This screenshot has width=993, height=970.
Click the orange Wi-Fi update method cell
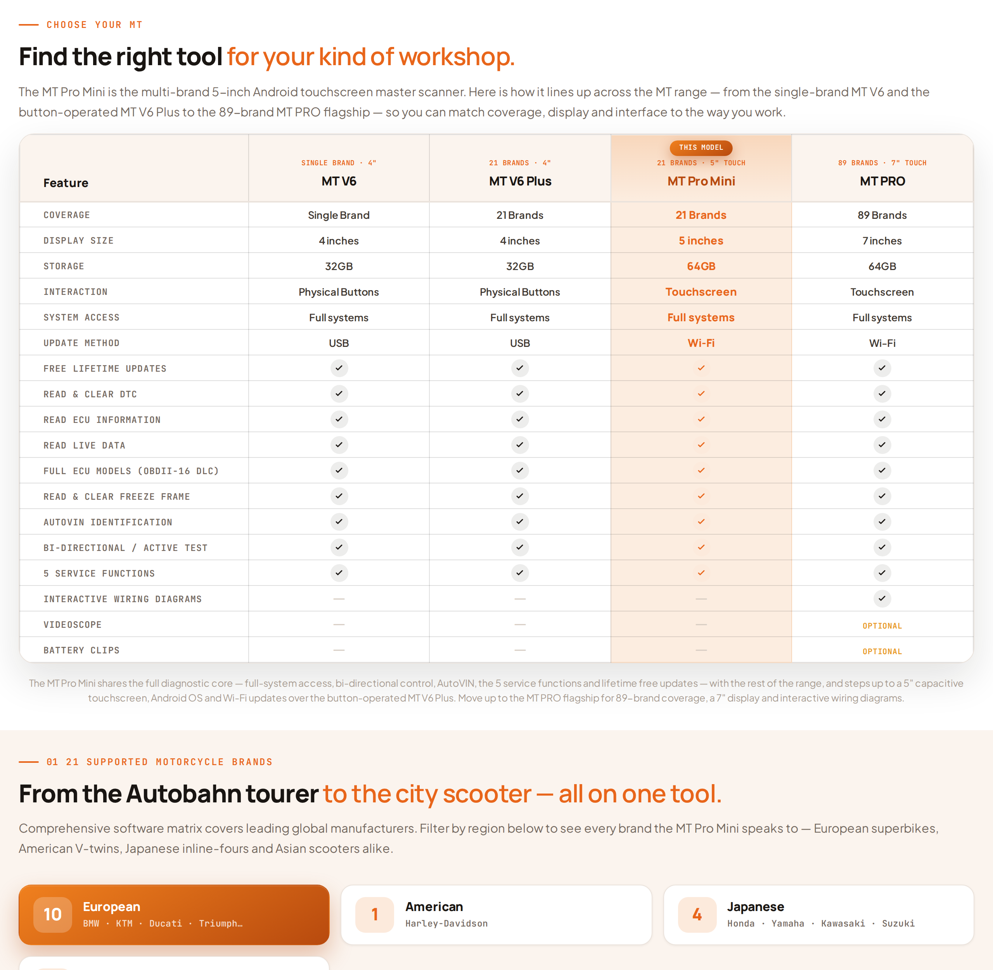(701, 343)
